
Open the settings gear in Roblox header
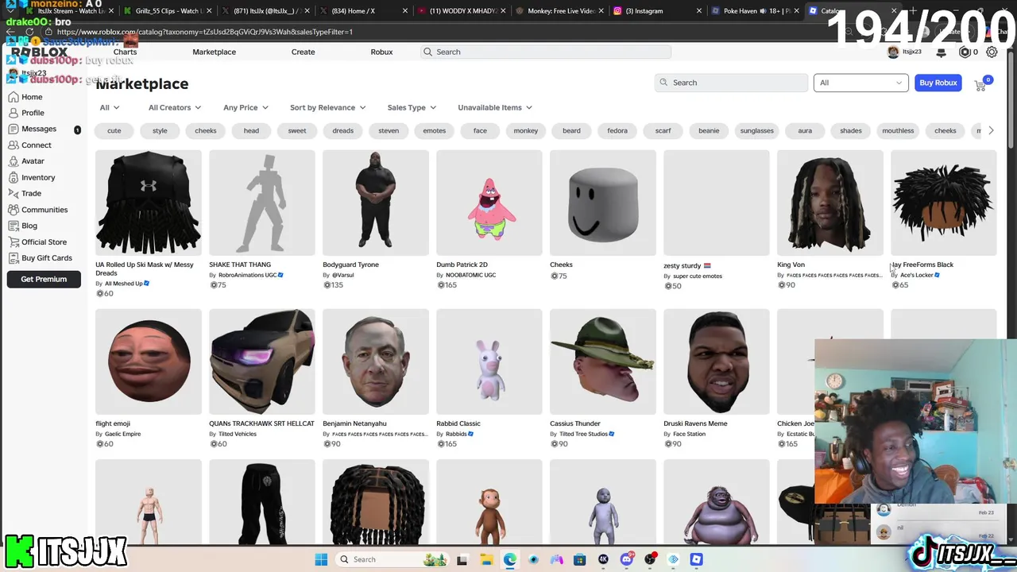[992, 52]
